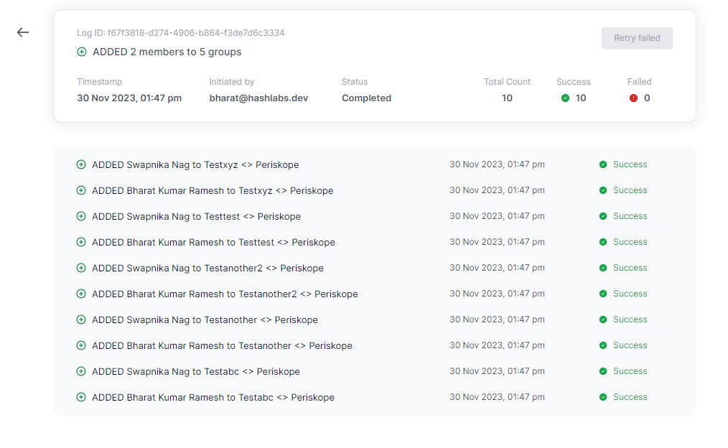This screenshot has height=448, width=728.
Task: Click success check icon on Swapnika Nag Testanother2 row
Action: (x=602, y=268)
